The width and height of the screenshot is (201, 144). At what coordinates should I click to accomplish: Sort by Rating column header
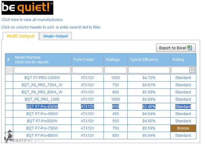[x=183, y=60]
